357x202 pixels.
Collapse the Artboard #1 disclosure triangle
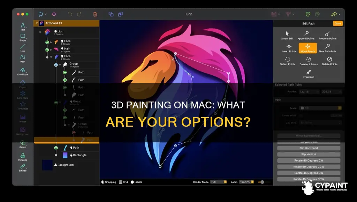pos(36,23)
